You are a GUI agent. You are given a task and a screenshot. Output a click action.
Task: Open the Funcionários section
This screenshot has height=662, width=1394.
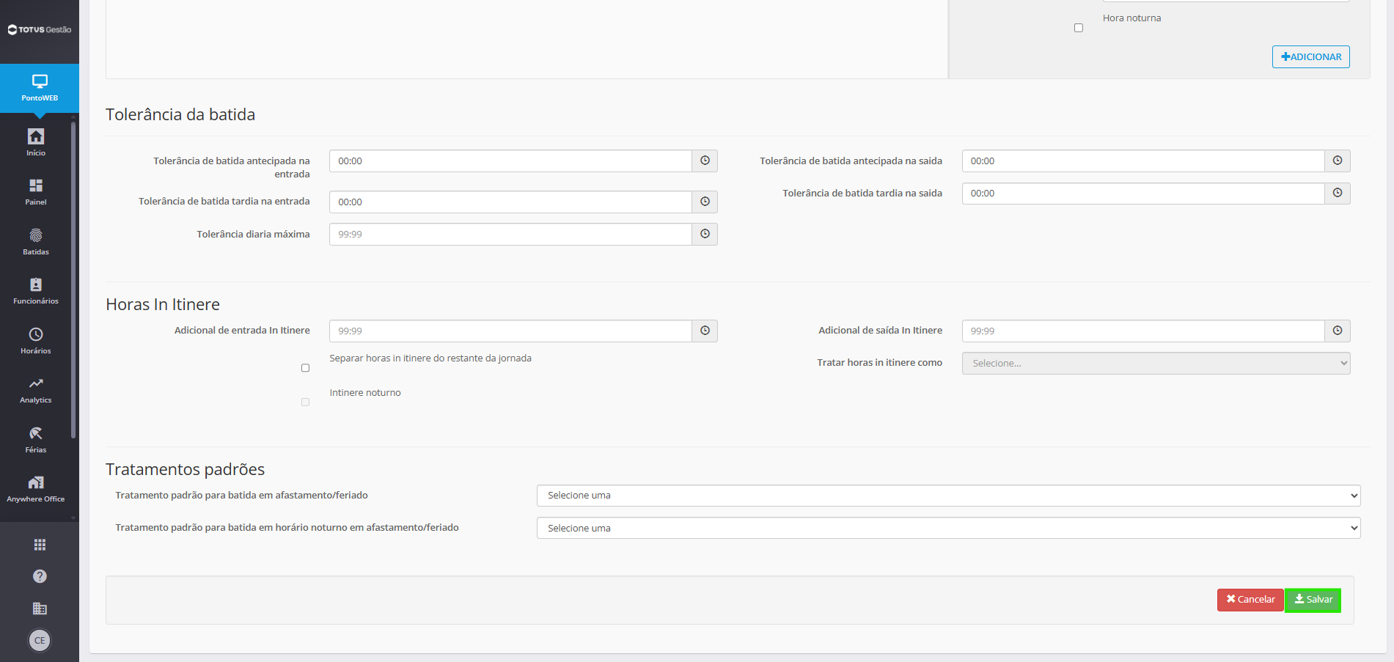tap(36, 291)
